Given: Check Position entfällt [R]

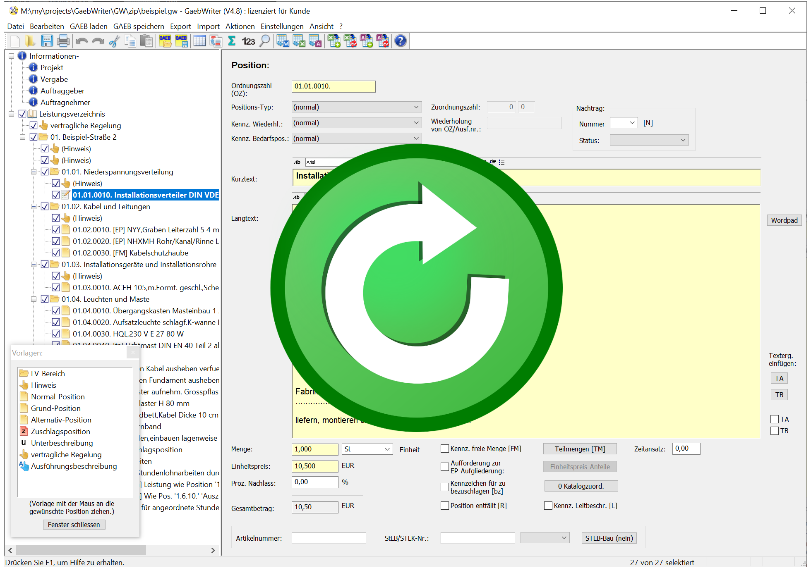Looking at the screenshot, I should pyautogui.click(x=445, y=506).
